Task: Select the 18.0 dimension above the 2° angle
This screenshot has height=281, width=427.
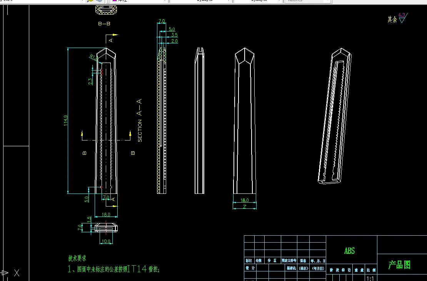Action: pos(245,200)
